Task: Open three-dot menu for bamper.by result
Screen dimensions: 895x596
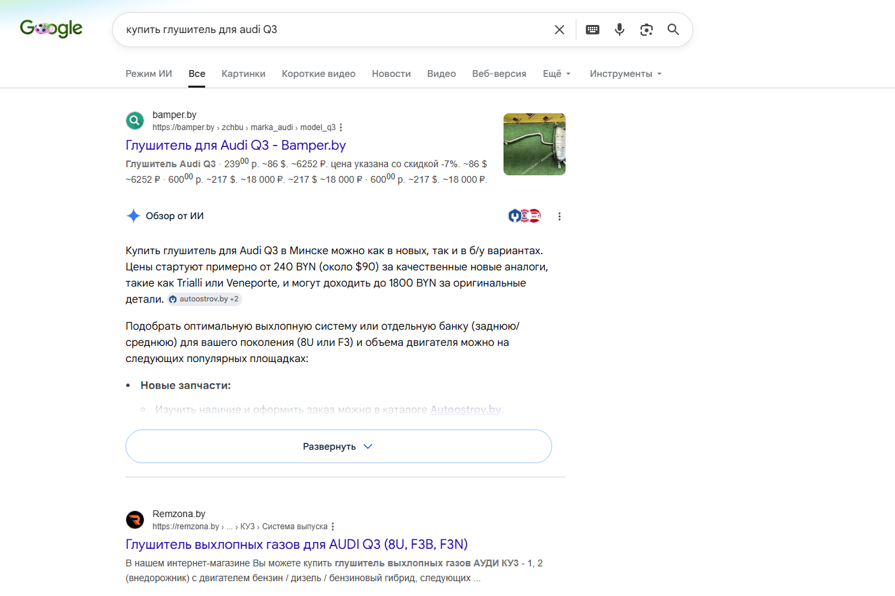Action: click(341, 127)
